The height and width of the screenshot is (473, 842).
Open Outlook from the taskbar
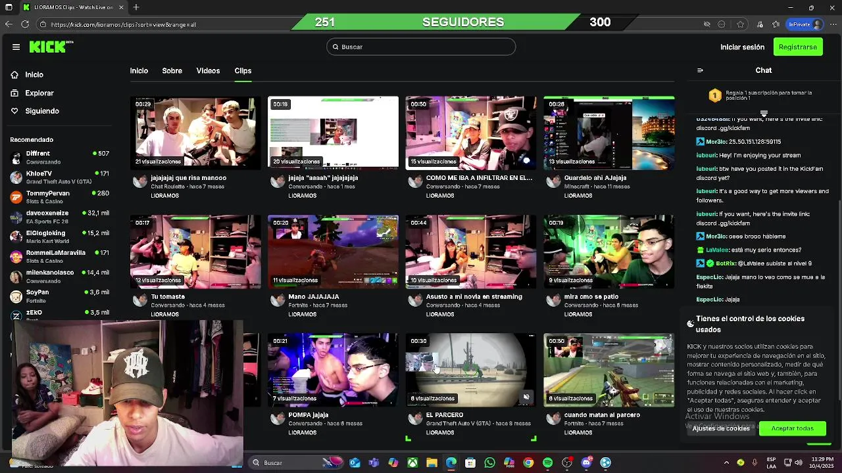(x=355, y=462)
